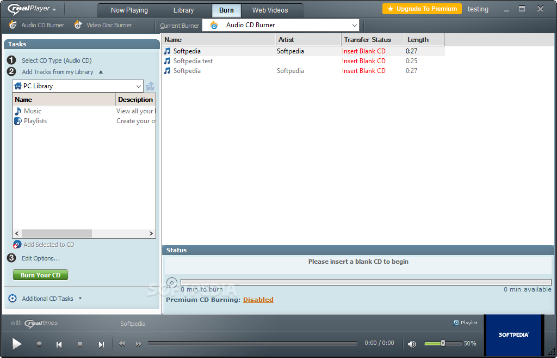This screenshot has height=358, width=557.
Task: Click the Fast Forward button
Action: (139, 344)
